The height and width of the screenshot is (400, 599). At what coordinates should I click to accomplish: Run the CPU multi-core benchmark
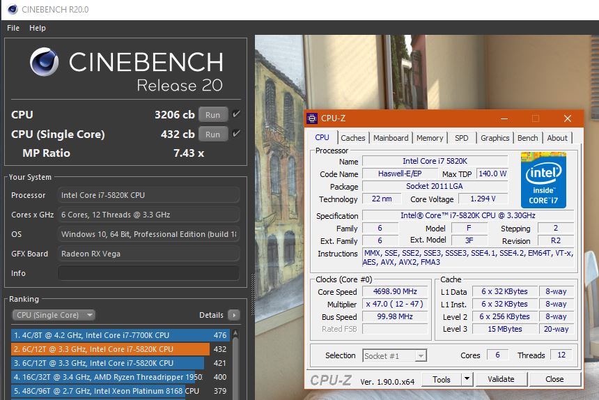[x=212, y=114]
